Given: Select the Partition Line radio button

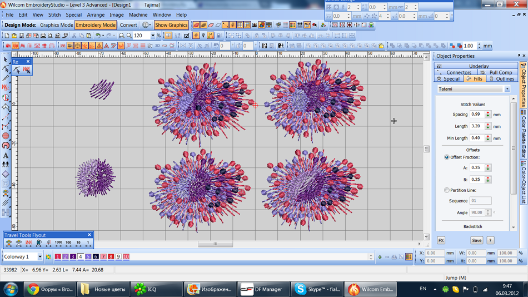Looking at the screenshot, I should click(447, 190).
